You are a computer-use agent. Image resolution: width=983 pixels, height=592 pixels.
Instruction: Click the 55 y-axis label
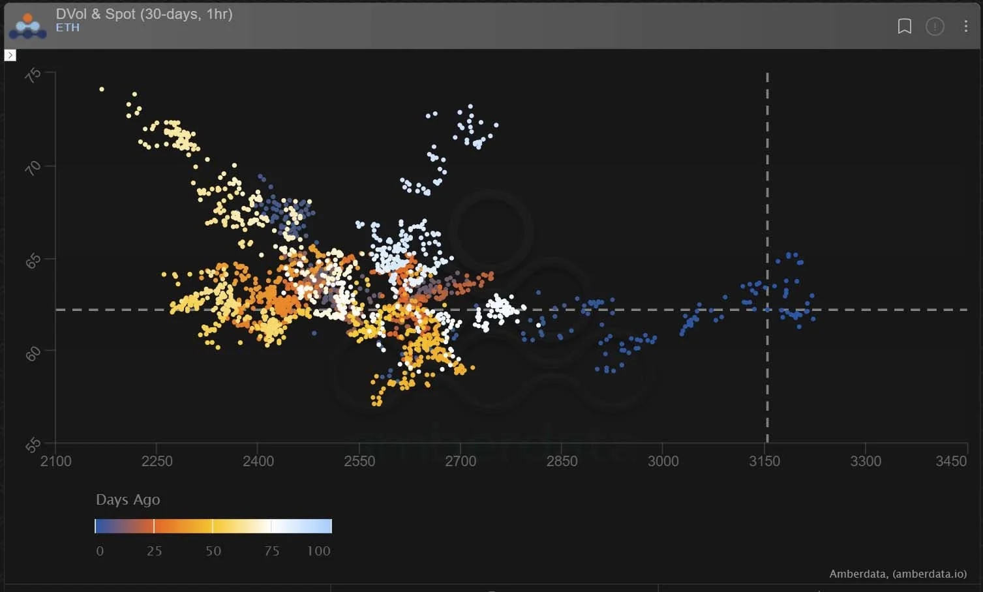[x=33, y=446]
